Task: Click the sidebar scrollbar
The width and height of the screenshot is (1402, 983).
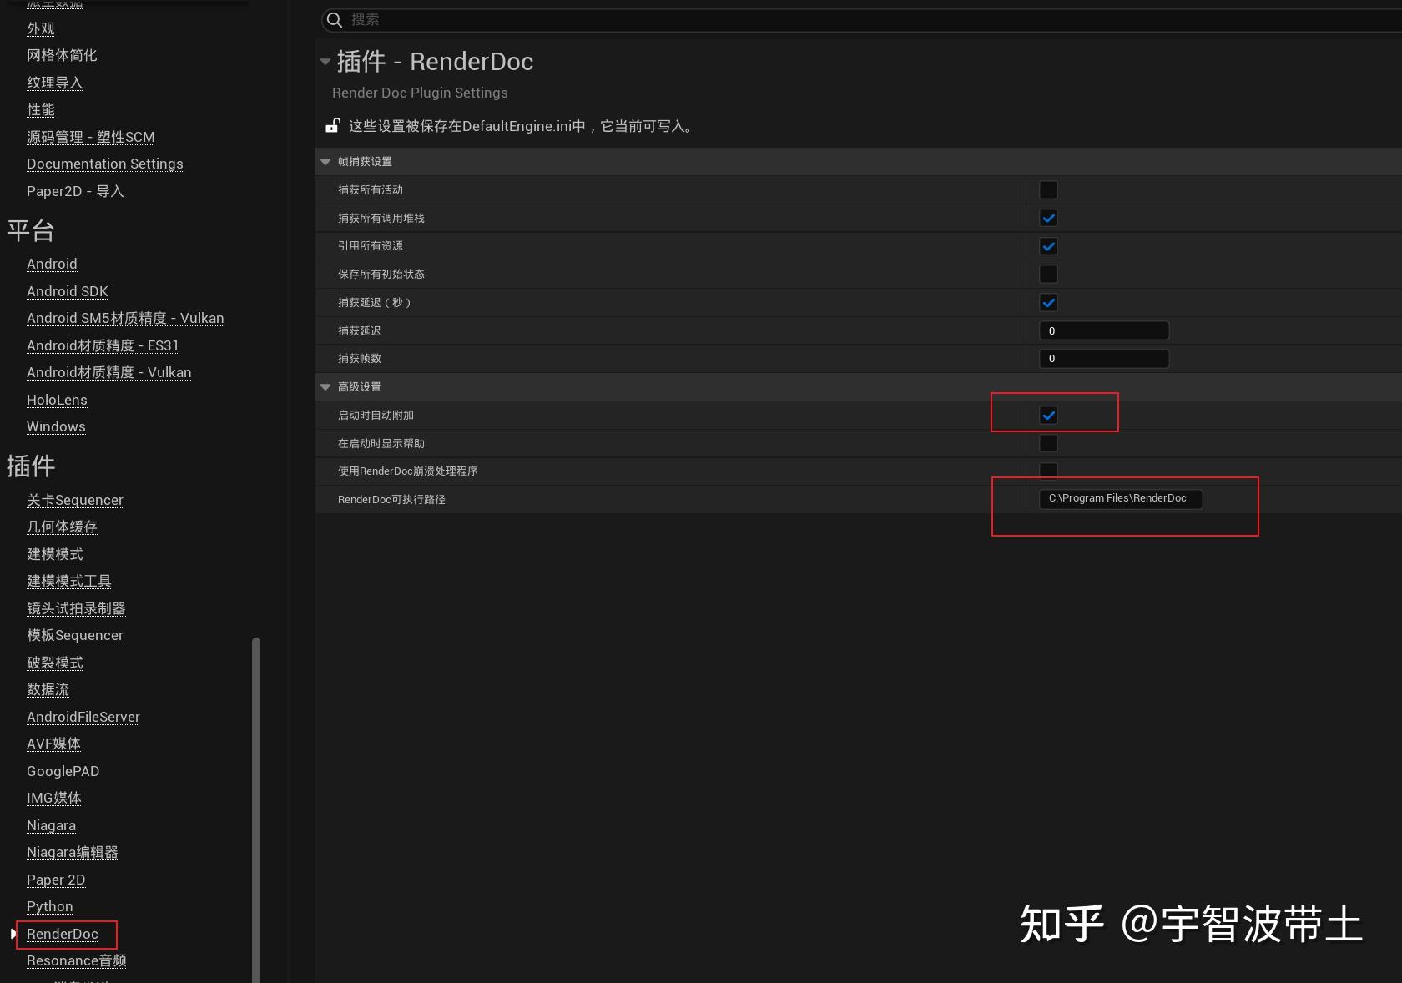Action: (x=255, y=801)
